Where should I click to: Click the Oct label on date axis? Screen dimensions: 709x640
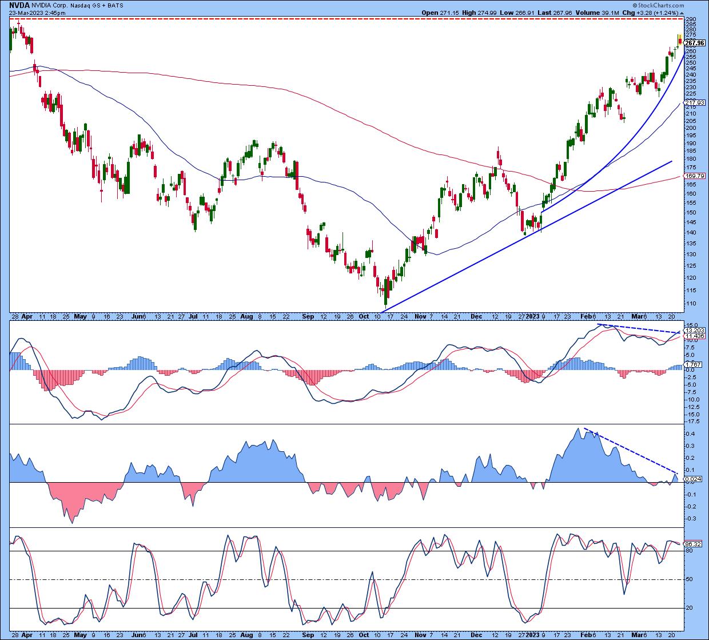click(x=364, y=316)
